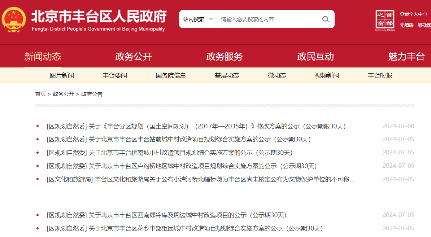Open 视频新闻 submenu item
Screen dimensions: 431x237
click(x=327, y=75)
